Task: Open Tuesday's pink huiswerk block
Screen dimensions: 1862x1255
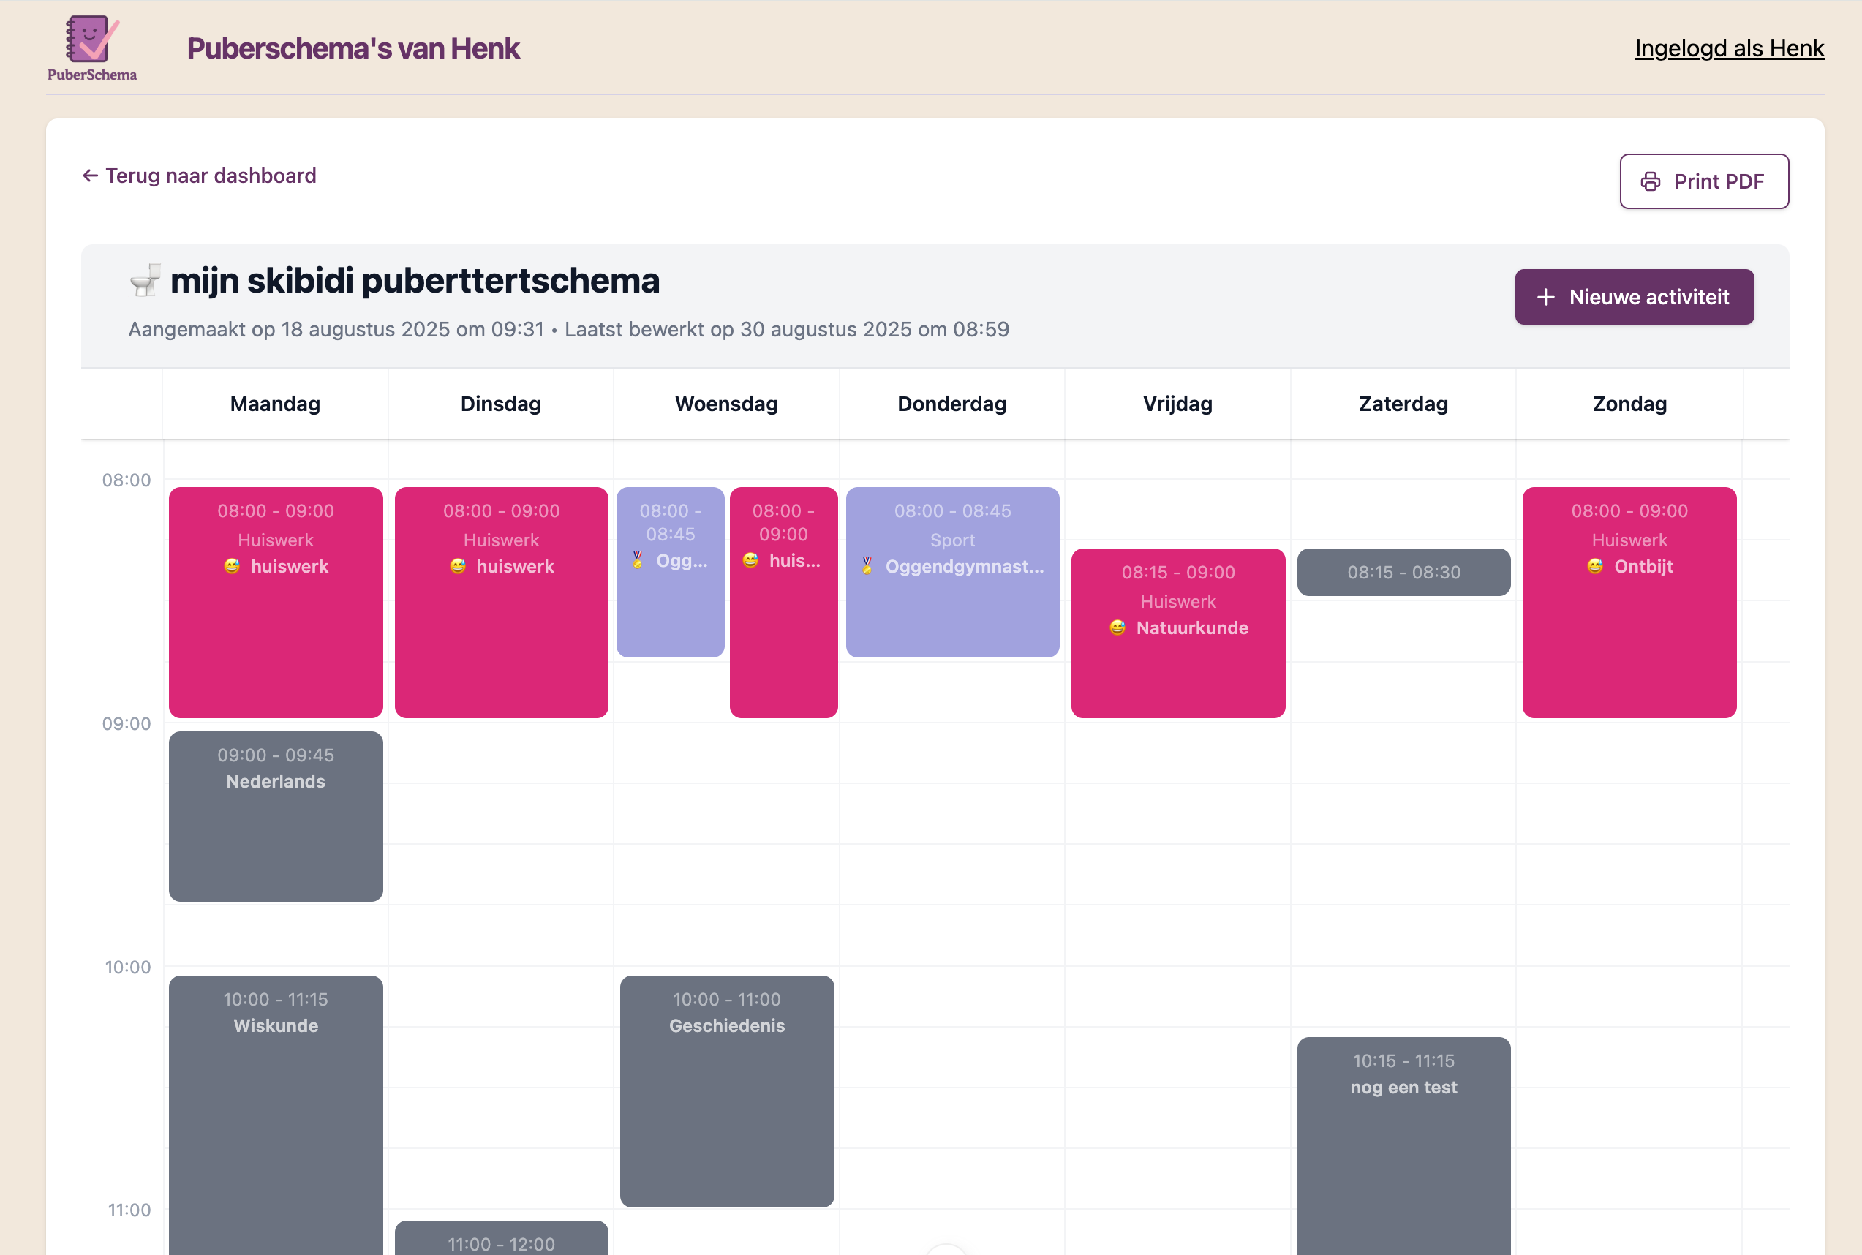Action: 501,602
